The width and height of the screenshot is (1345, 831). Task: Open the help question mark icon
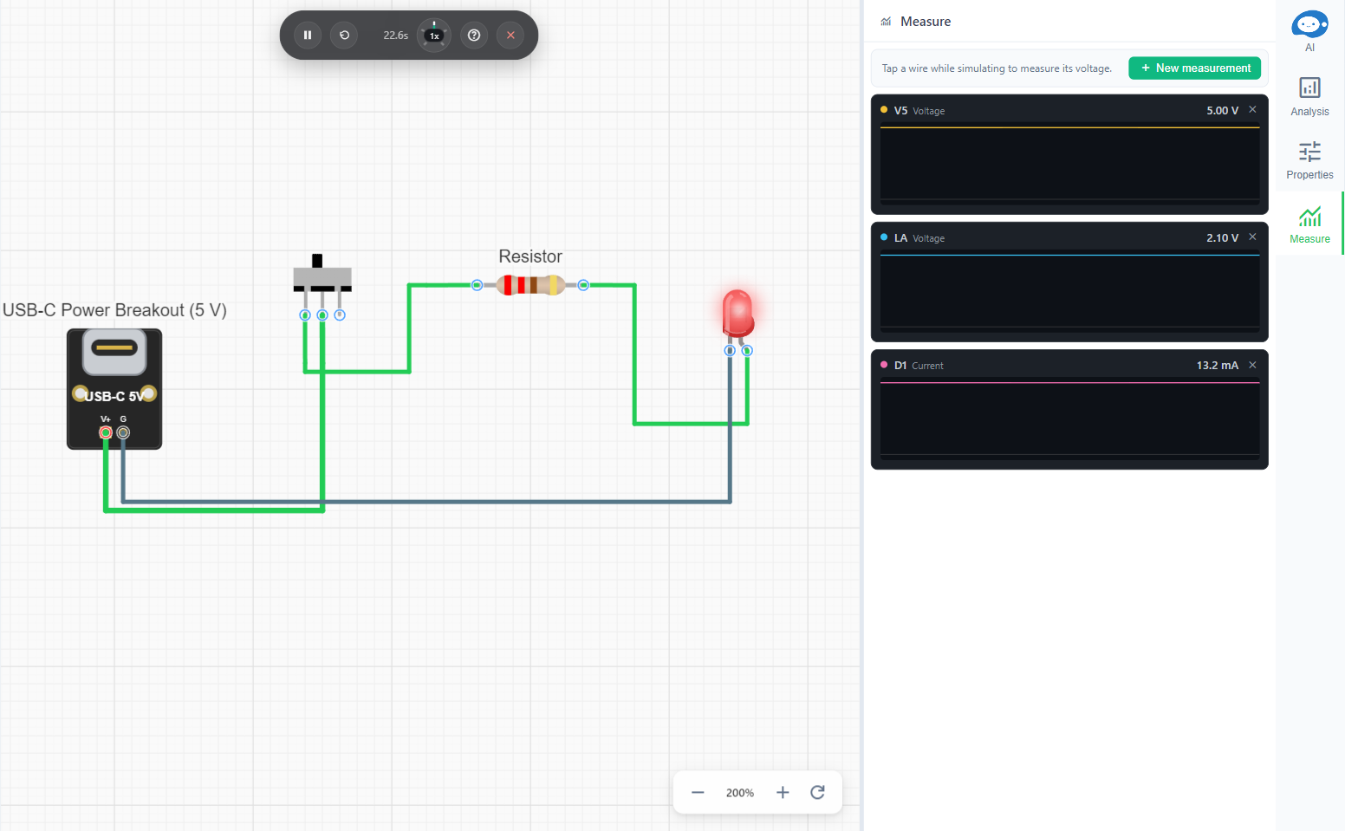point(474,36)
